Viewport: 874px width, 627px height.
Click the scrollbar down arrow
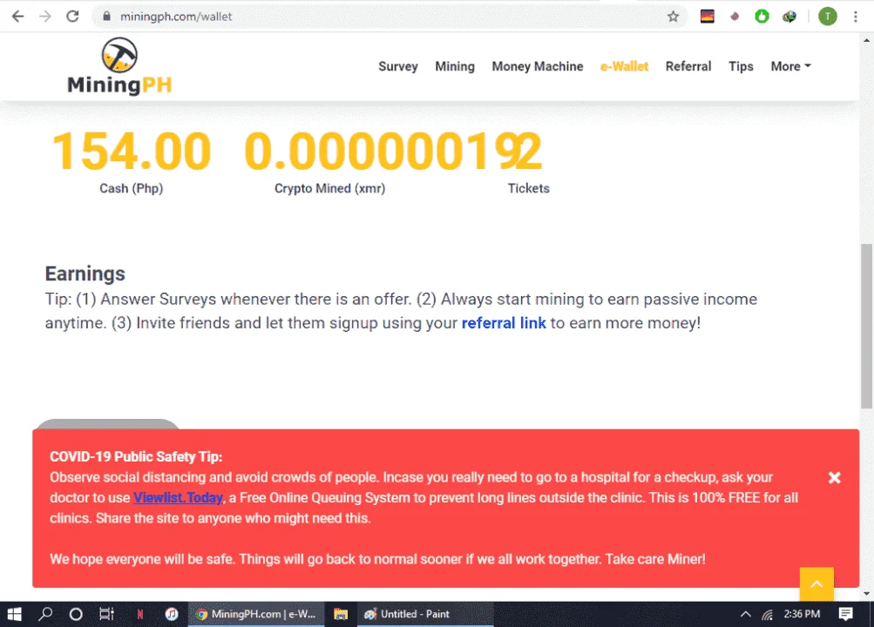866,594
